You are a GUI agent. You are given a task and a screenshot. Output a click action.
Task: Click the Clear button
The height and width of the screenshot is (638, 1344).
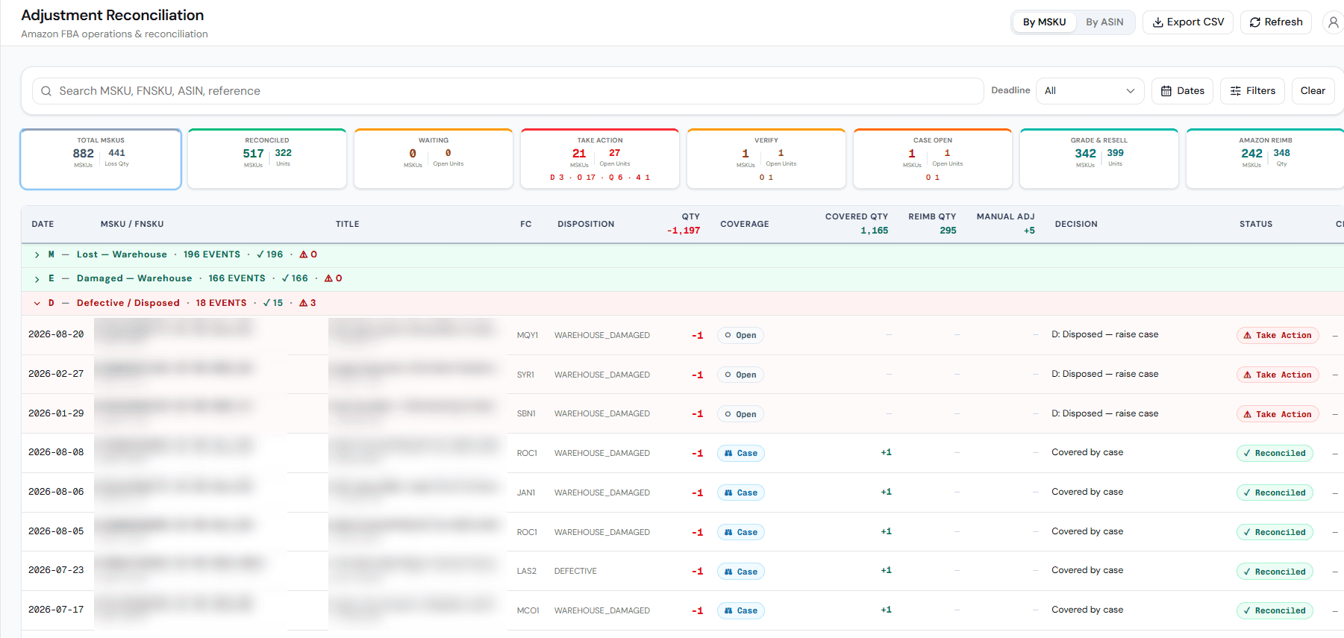point(1313,91)
